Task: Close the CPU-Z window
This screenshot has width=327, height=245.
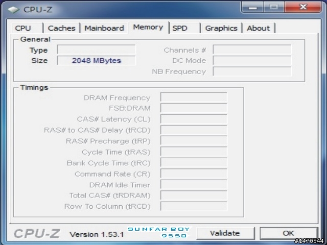Action: click(303, 7)
